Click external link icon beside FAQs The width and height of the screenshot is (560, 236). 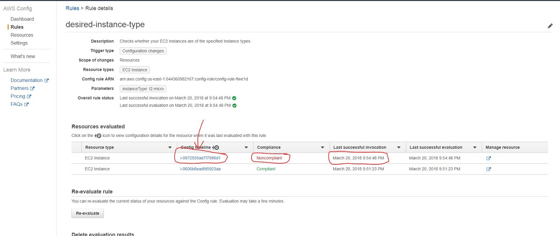pyautogui.click(x=26, y=104)
